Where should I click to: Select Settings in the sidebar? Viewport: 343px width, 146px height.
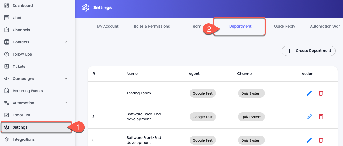(36, 127)
